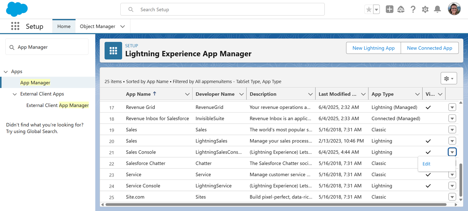Open row actions for Revenue Grid
Image resolution: width=468 pixels, height=211 pixels.
click(x=452, y=107)
